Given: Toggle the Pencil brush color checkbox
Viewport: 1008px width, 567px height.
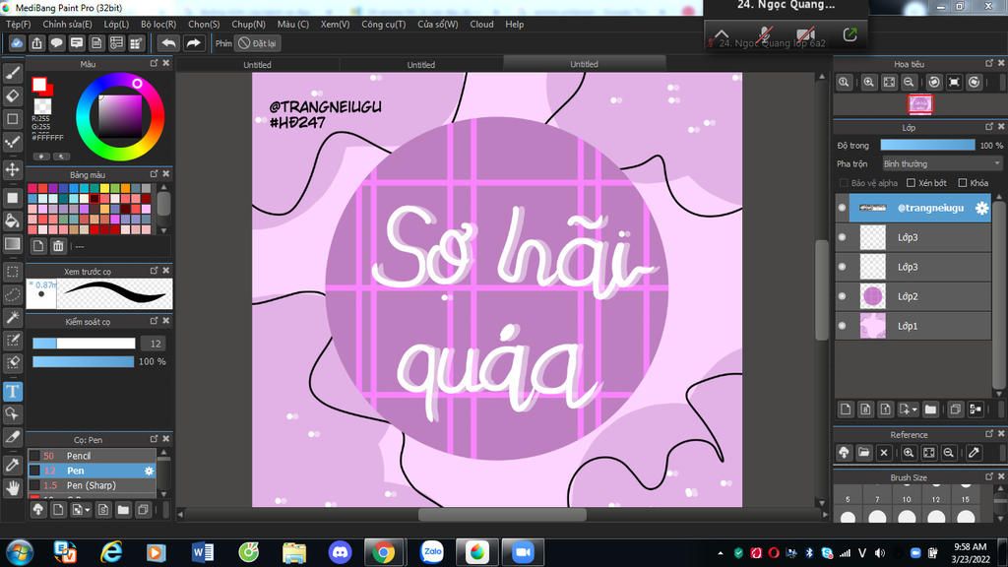Looking at the screenshot, I should point(34,456).
